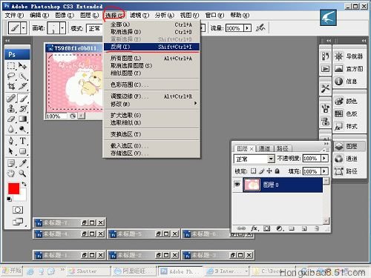Select the Notes tool
The width and height of the screenshot is (371, 278).
coord(11,163)
